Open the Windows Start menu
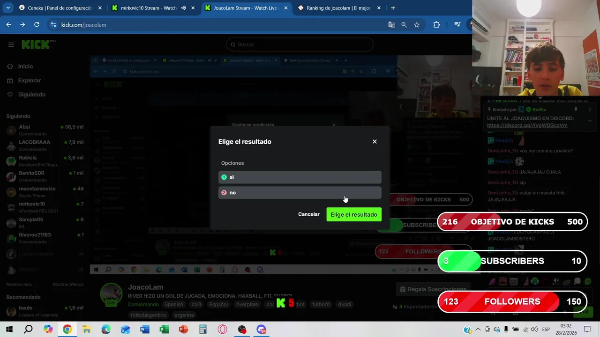The height and width of the screenshot is (337, 600). tap(9, 330)
